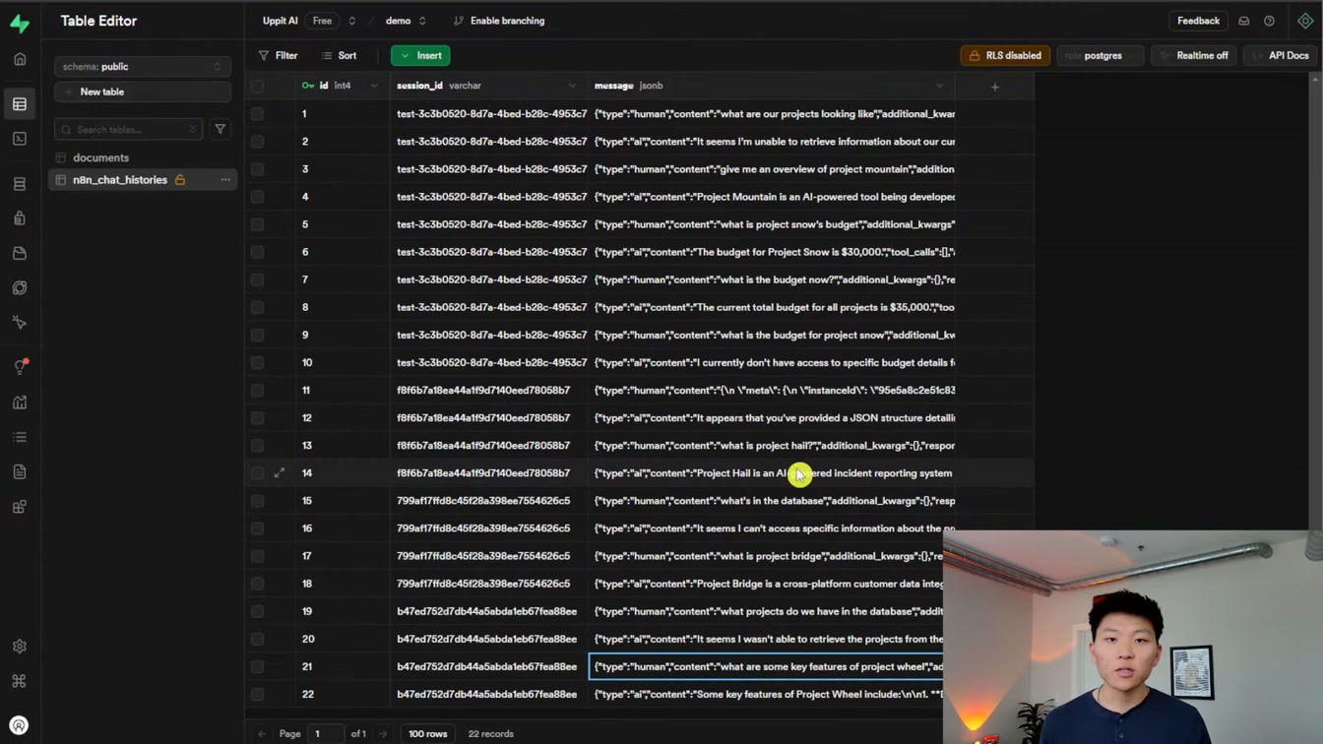Focus the Search tables input field
This screenshot has height=744, width=1323.
(x=128, y=130)
